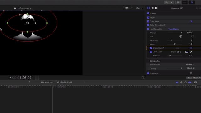Click the View Masks link
The width and height of the screenshot is (201, 113).
click(174, 29)
